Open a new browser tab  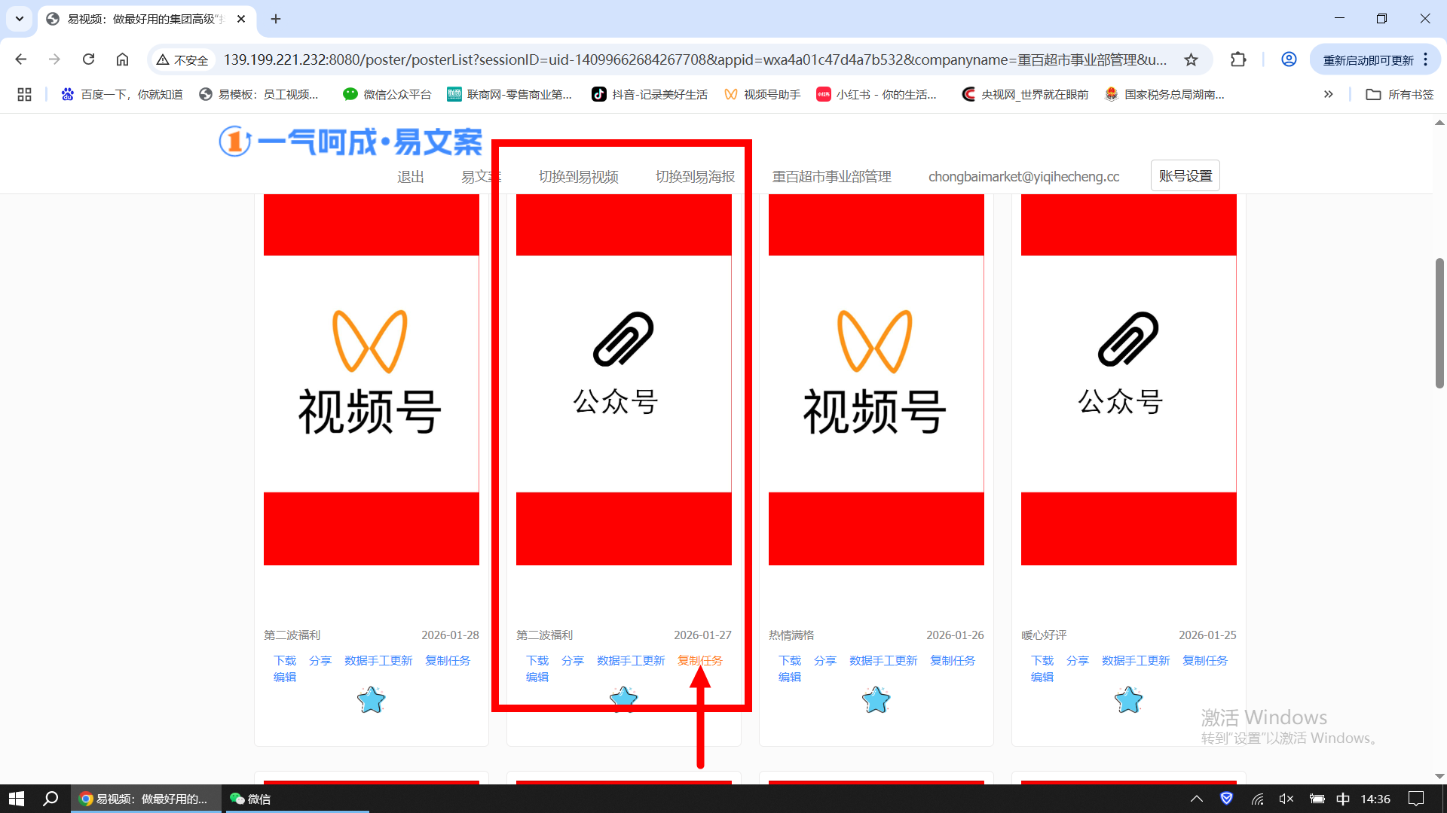tap(276, 19)
